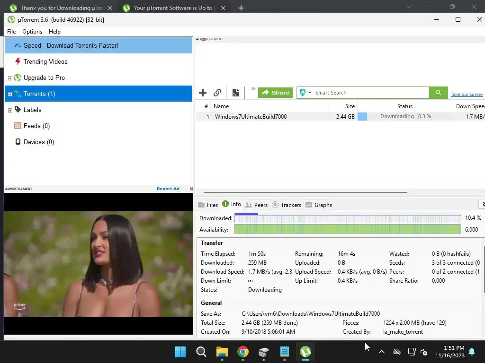Screen dimensions: 485x363
Task: Click the Trending Videos lightning icon
Action: tap(18, 61)
